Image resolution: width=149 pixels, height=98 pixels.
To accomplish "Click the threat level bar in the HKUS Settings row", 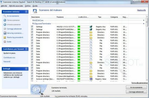I will 83,27.
